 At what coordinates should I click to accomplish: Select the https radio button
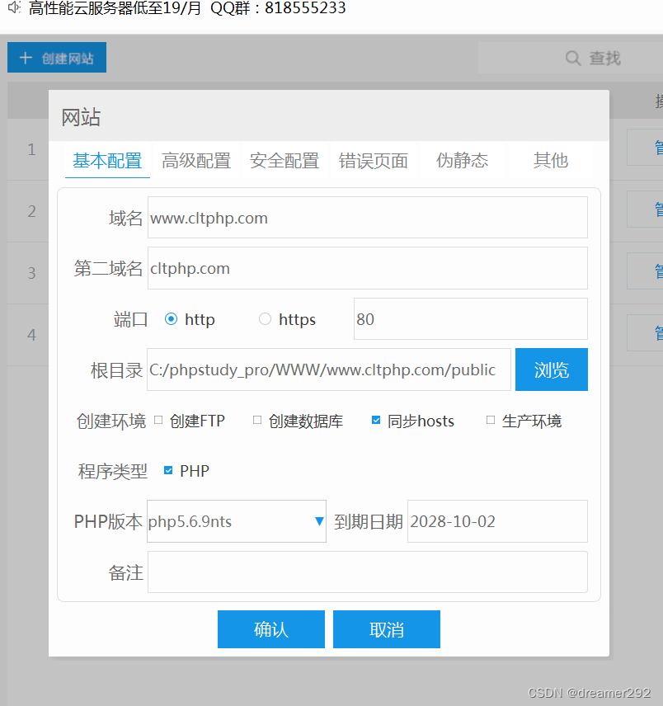[265, 319]
